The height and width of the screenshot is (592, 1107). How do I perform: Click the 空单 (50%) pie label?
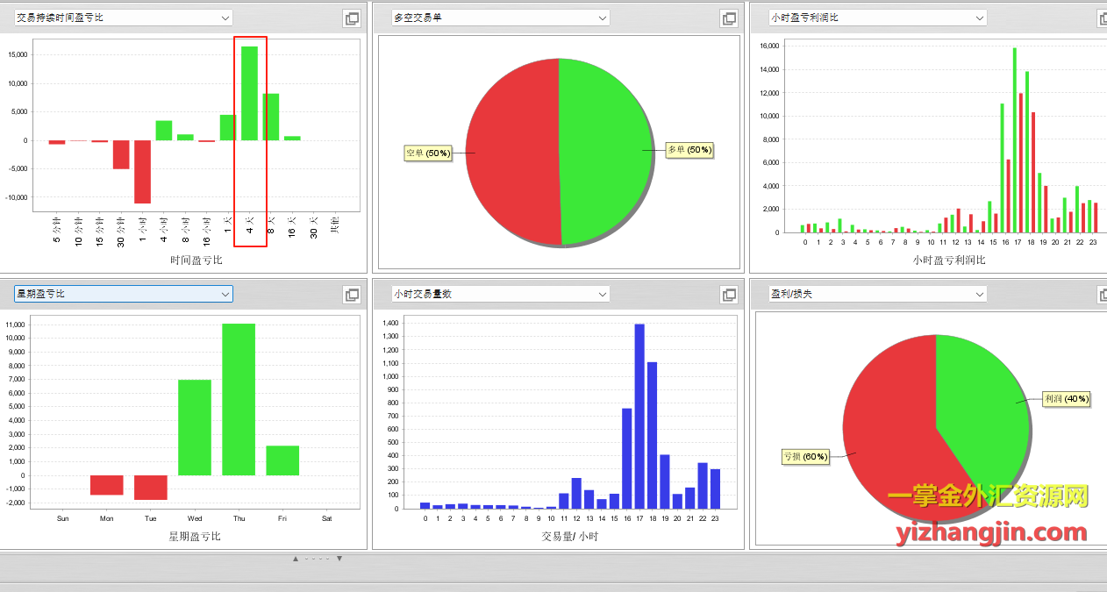pos(427,153)
